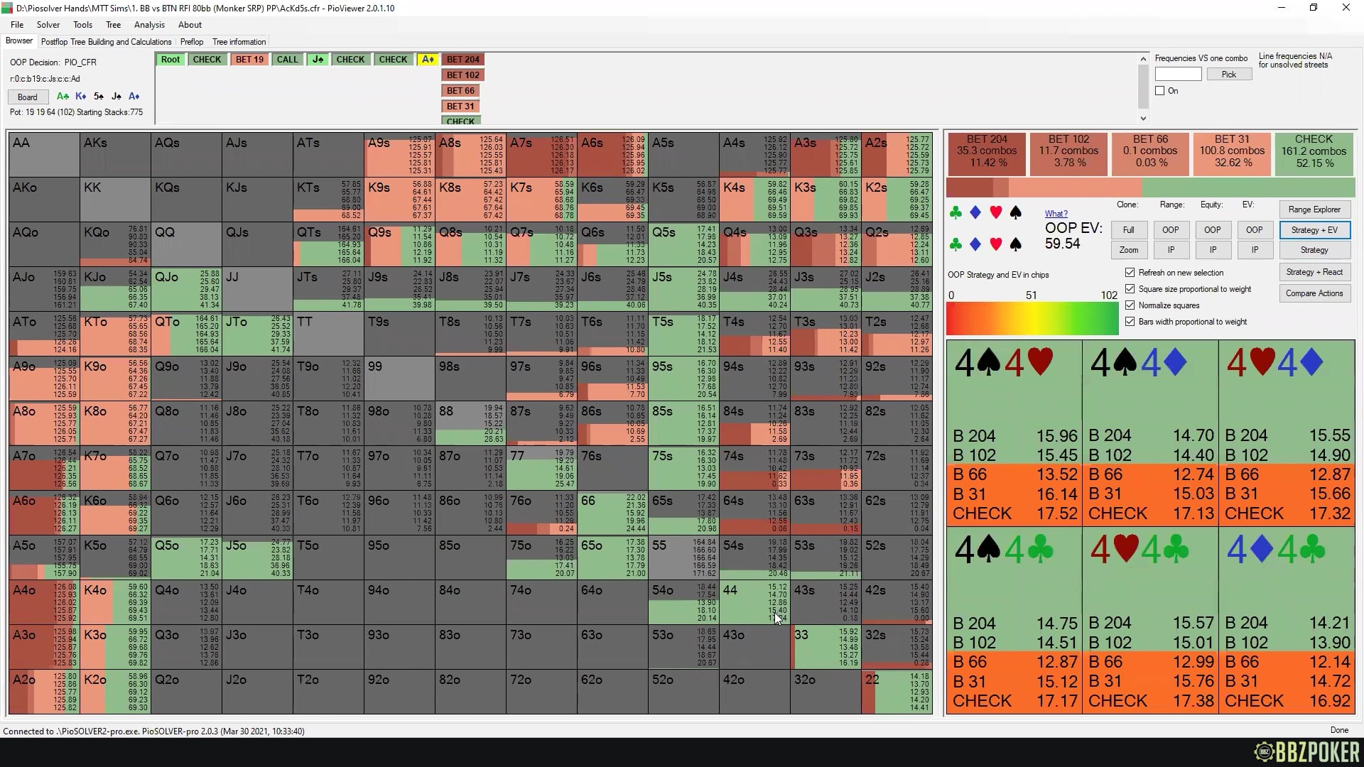This screenshot has width=1364, height=767.
Task: Switch to the Tree information tab
Action: (x=239, y=41)
